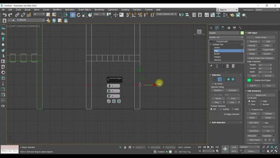
Task: Collapse the Selection rollout
Action: click(x=210, y=75)
